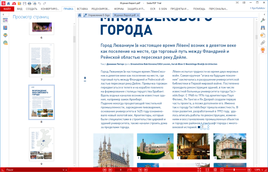Open the ФОРМЫ ribbon tab
Image resolution: width=268 pixels, height=172 pixels.
click(x=119, y=9)
